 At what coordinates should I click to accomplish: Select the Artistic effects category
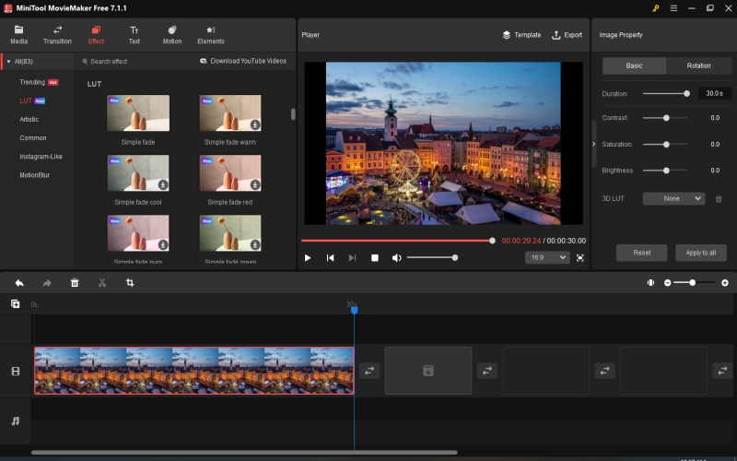point(29,119)
